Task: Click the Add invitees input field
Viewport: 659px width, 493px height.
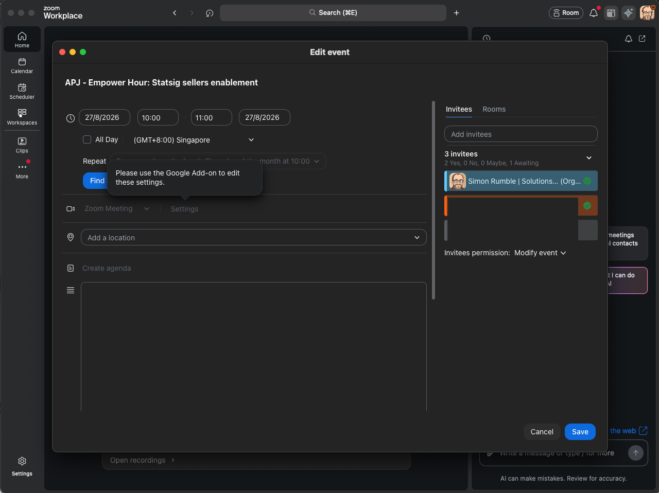Action: pyautogui.click(x=521, y=134)
